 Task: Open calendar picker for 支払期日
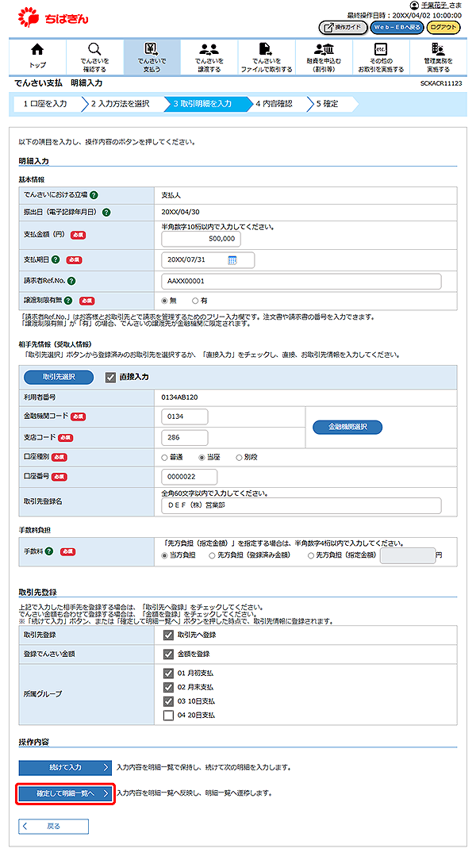click(232, 260)
